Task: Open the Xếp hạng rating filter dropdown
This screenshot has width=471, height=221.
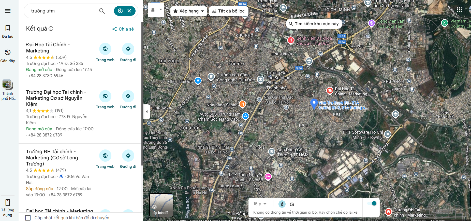Action: click(x=189, y=11)
